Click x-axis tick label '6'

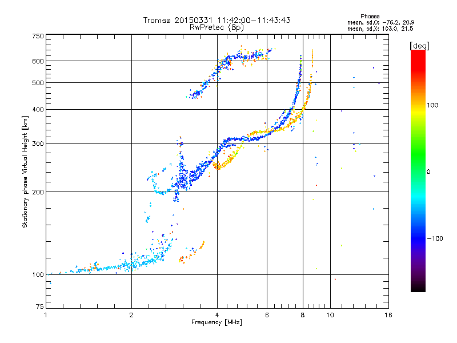click(267, 315)
